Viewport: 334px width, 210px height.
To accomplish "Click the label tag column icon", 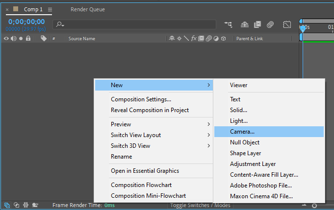I will pyautogui.click(x=44, y=38).
